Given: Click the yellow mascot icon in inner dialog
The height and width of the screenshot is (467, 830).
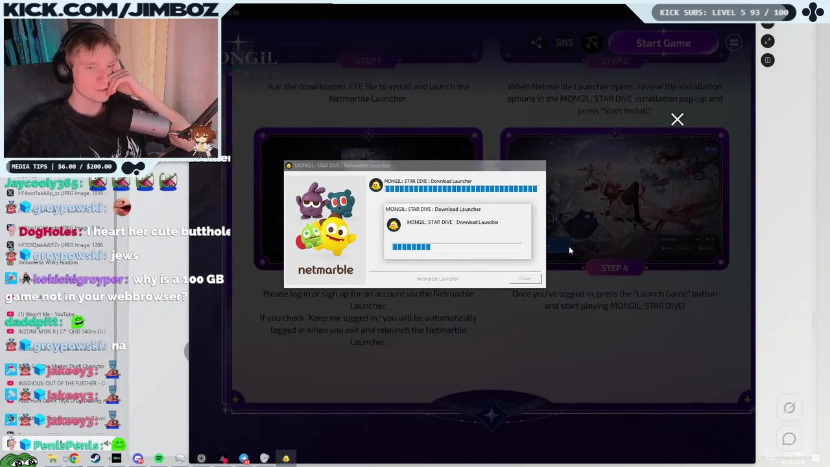Looking at the screenshot, I should [x=394, y=225].
